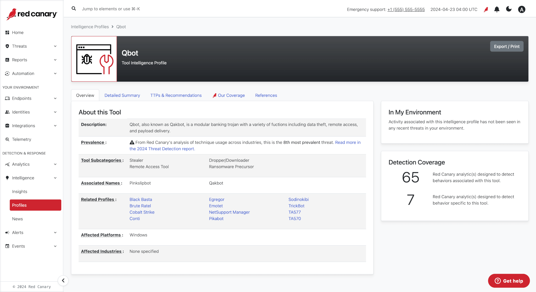Click the Get help button
This screenshot has height=292, width=536.
click(509, 281)
